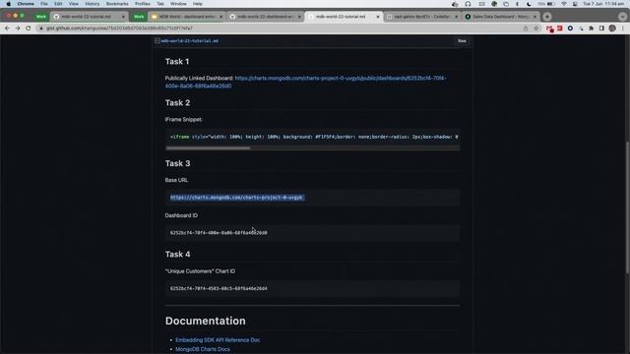Open the Wi-Fi status icon
This screenshot has height=354, width=630.
click(x=564, y=4)
